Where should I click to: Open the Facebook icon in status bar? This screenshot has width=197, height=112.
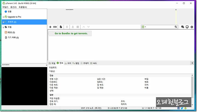179,108
